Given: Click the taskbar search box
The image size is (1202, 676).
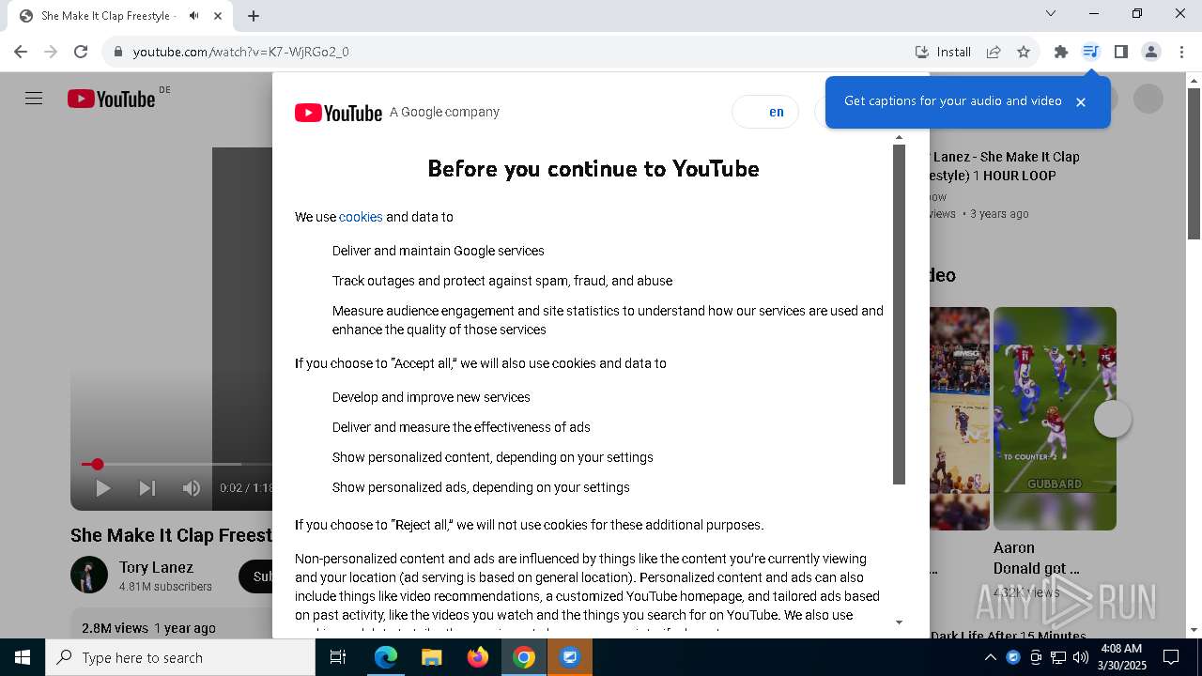Looking at the screenshot, I should pos(180,657).
